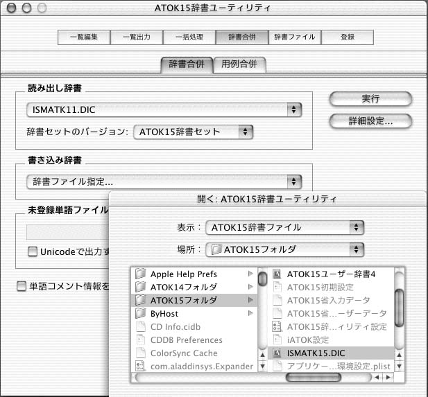Switch to the 用例合併 sub-tab
Viewport: 428px width, 397px height.
(239, 65)
